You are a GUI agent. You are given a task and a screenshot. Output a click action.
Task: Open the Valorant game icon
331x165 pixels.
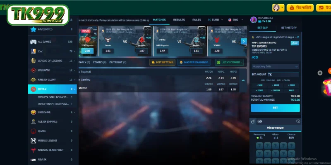(x=33, y=70)
